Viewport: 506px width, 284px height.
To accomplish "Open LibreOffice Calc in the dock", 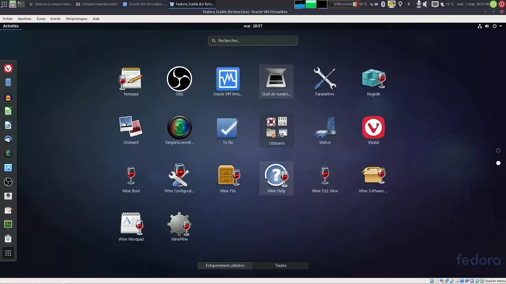I will [8, 111].
